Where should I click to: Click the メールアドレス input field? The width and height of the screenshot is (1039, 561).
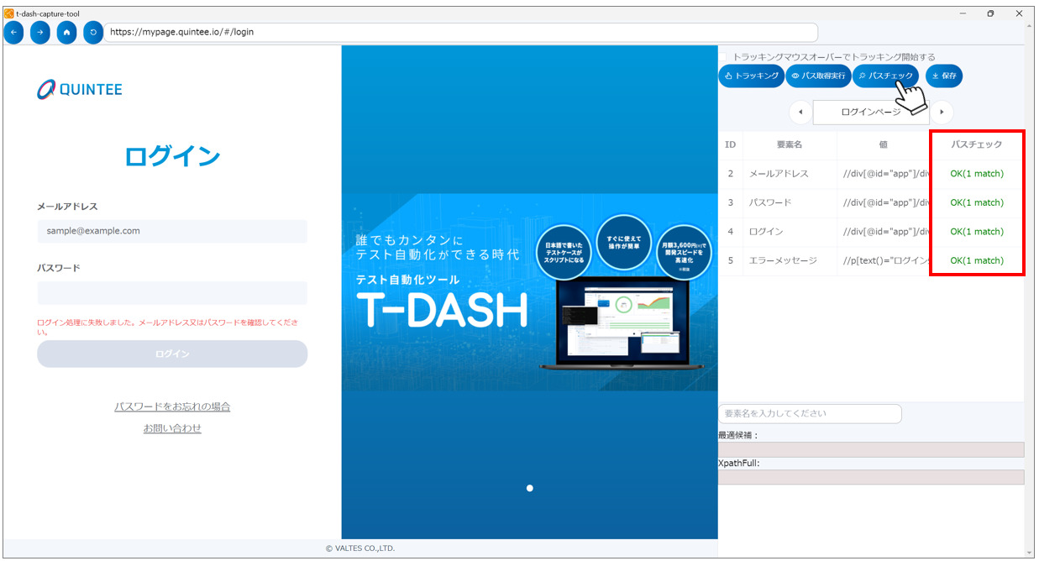[172, 231]
